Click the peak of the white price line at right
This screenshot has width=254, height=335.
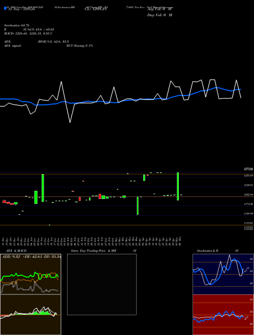pyautogui.click(x=236, y=80)
